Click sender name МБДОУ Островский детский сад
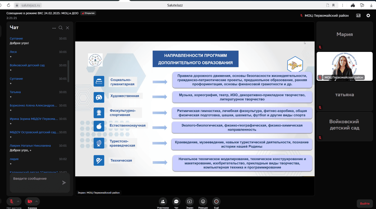 [x=34, y=132]
